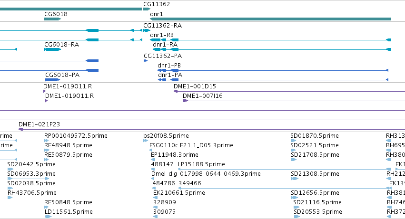The image size is (405, 219).
Task: Select the CG6018-PA protein label
Action: pyautogui.click(x=62, y=75)
